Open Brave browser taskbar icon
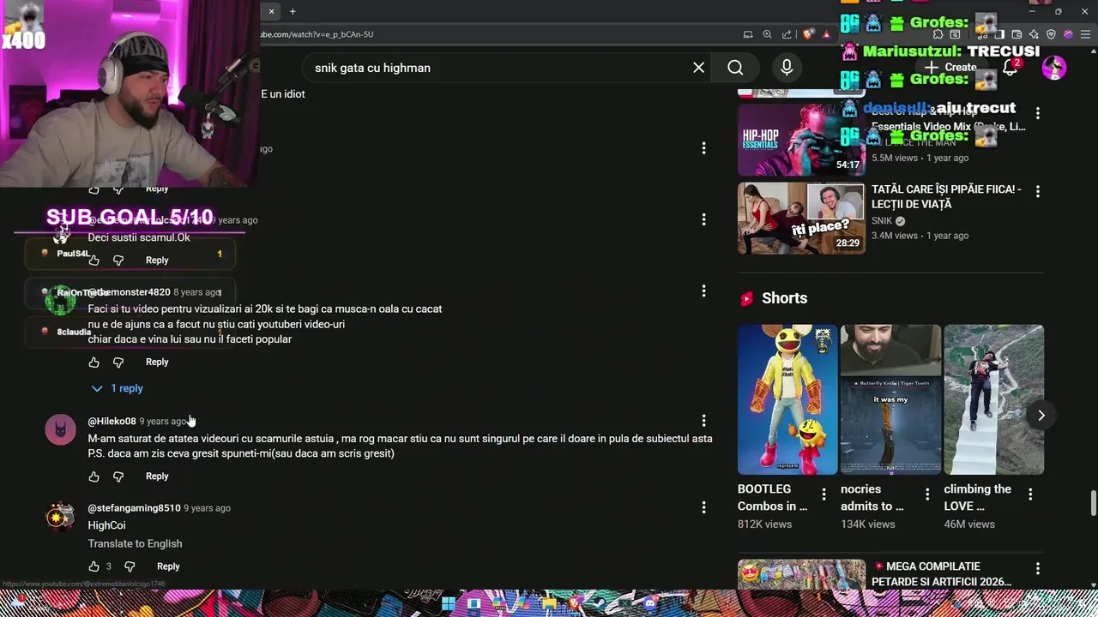1098x617 pixels. [575, 603]
